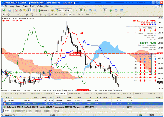The height and width of the screenshot is (117, 164).
Task: Sort orders by the Symbol column
Action: click(59, 97)
